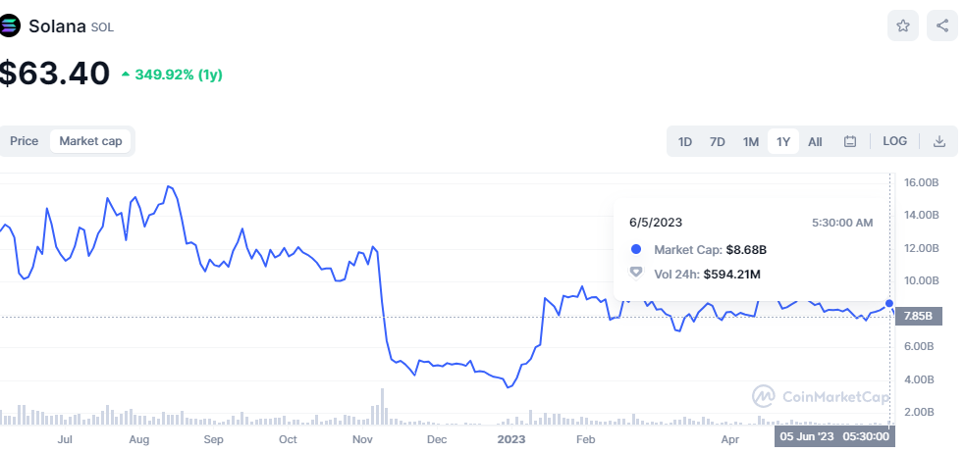Click the 10.00B axis label
965x453 pixels.
pyautogui.click(x=921, y=280)
